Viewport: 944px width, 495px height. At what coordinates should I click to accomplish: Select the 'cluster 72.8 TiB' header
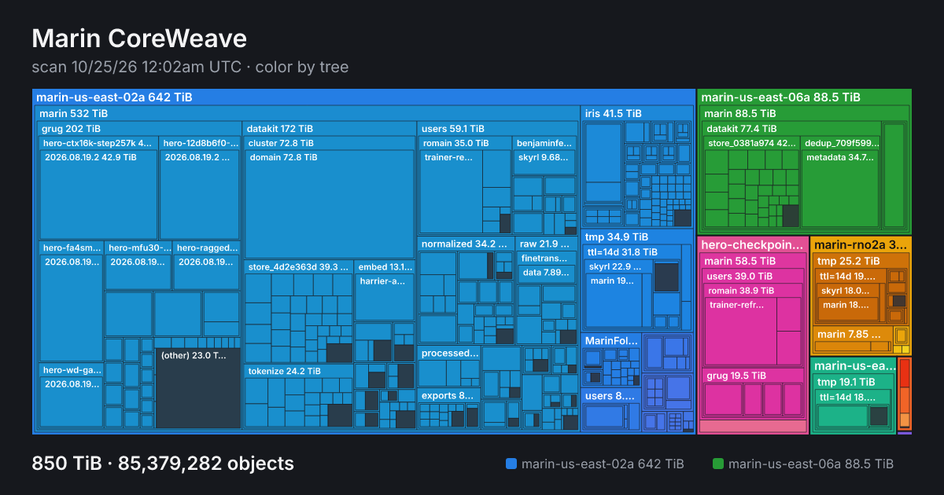point(330,143)
